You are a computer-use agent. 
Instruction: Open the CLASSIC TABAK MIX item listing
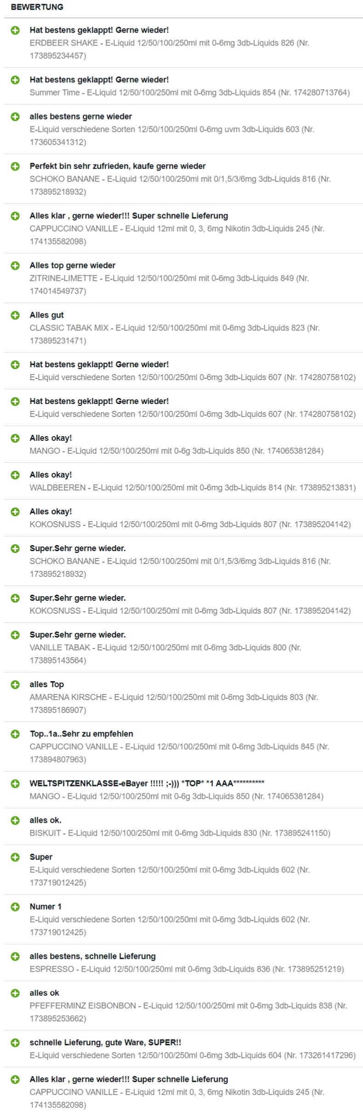pyautogui.click(x=175, y=334)
